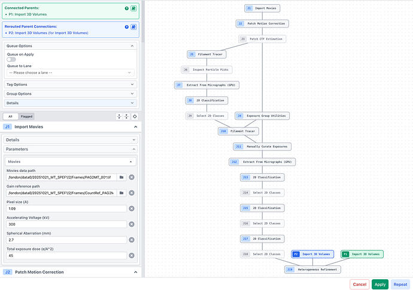Toggle the Queue on Apply switch
Viewport: 413px width, 290px height.
[x=11, y=60]
